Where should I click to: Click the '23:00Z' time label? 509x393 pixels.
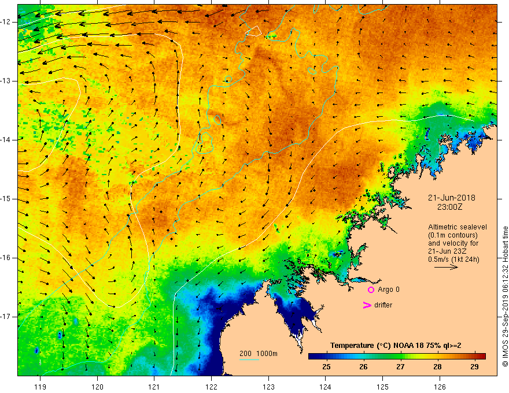tap(449, 207)
